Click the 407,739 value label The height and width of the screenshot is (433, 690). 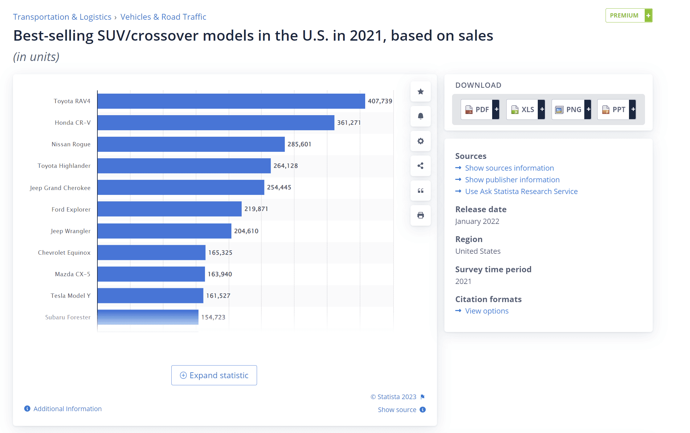(x=380, y=101)
